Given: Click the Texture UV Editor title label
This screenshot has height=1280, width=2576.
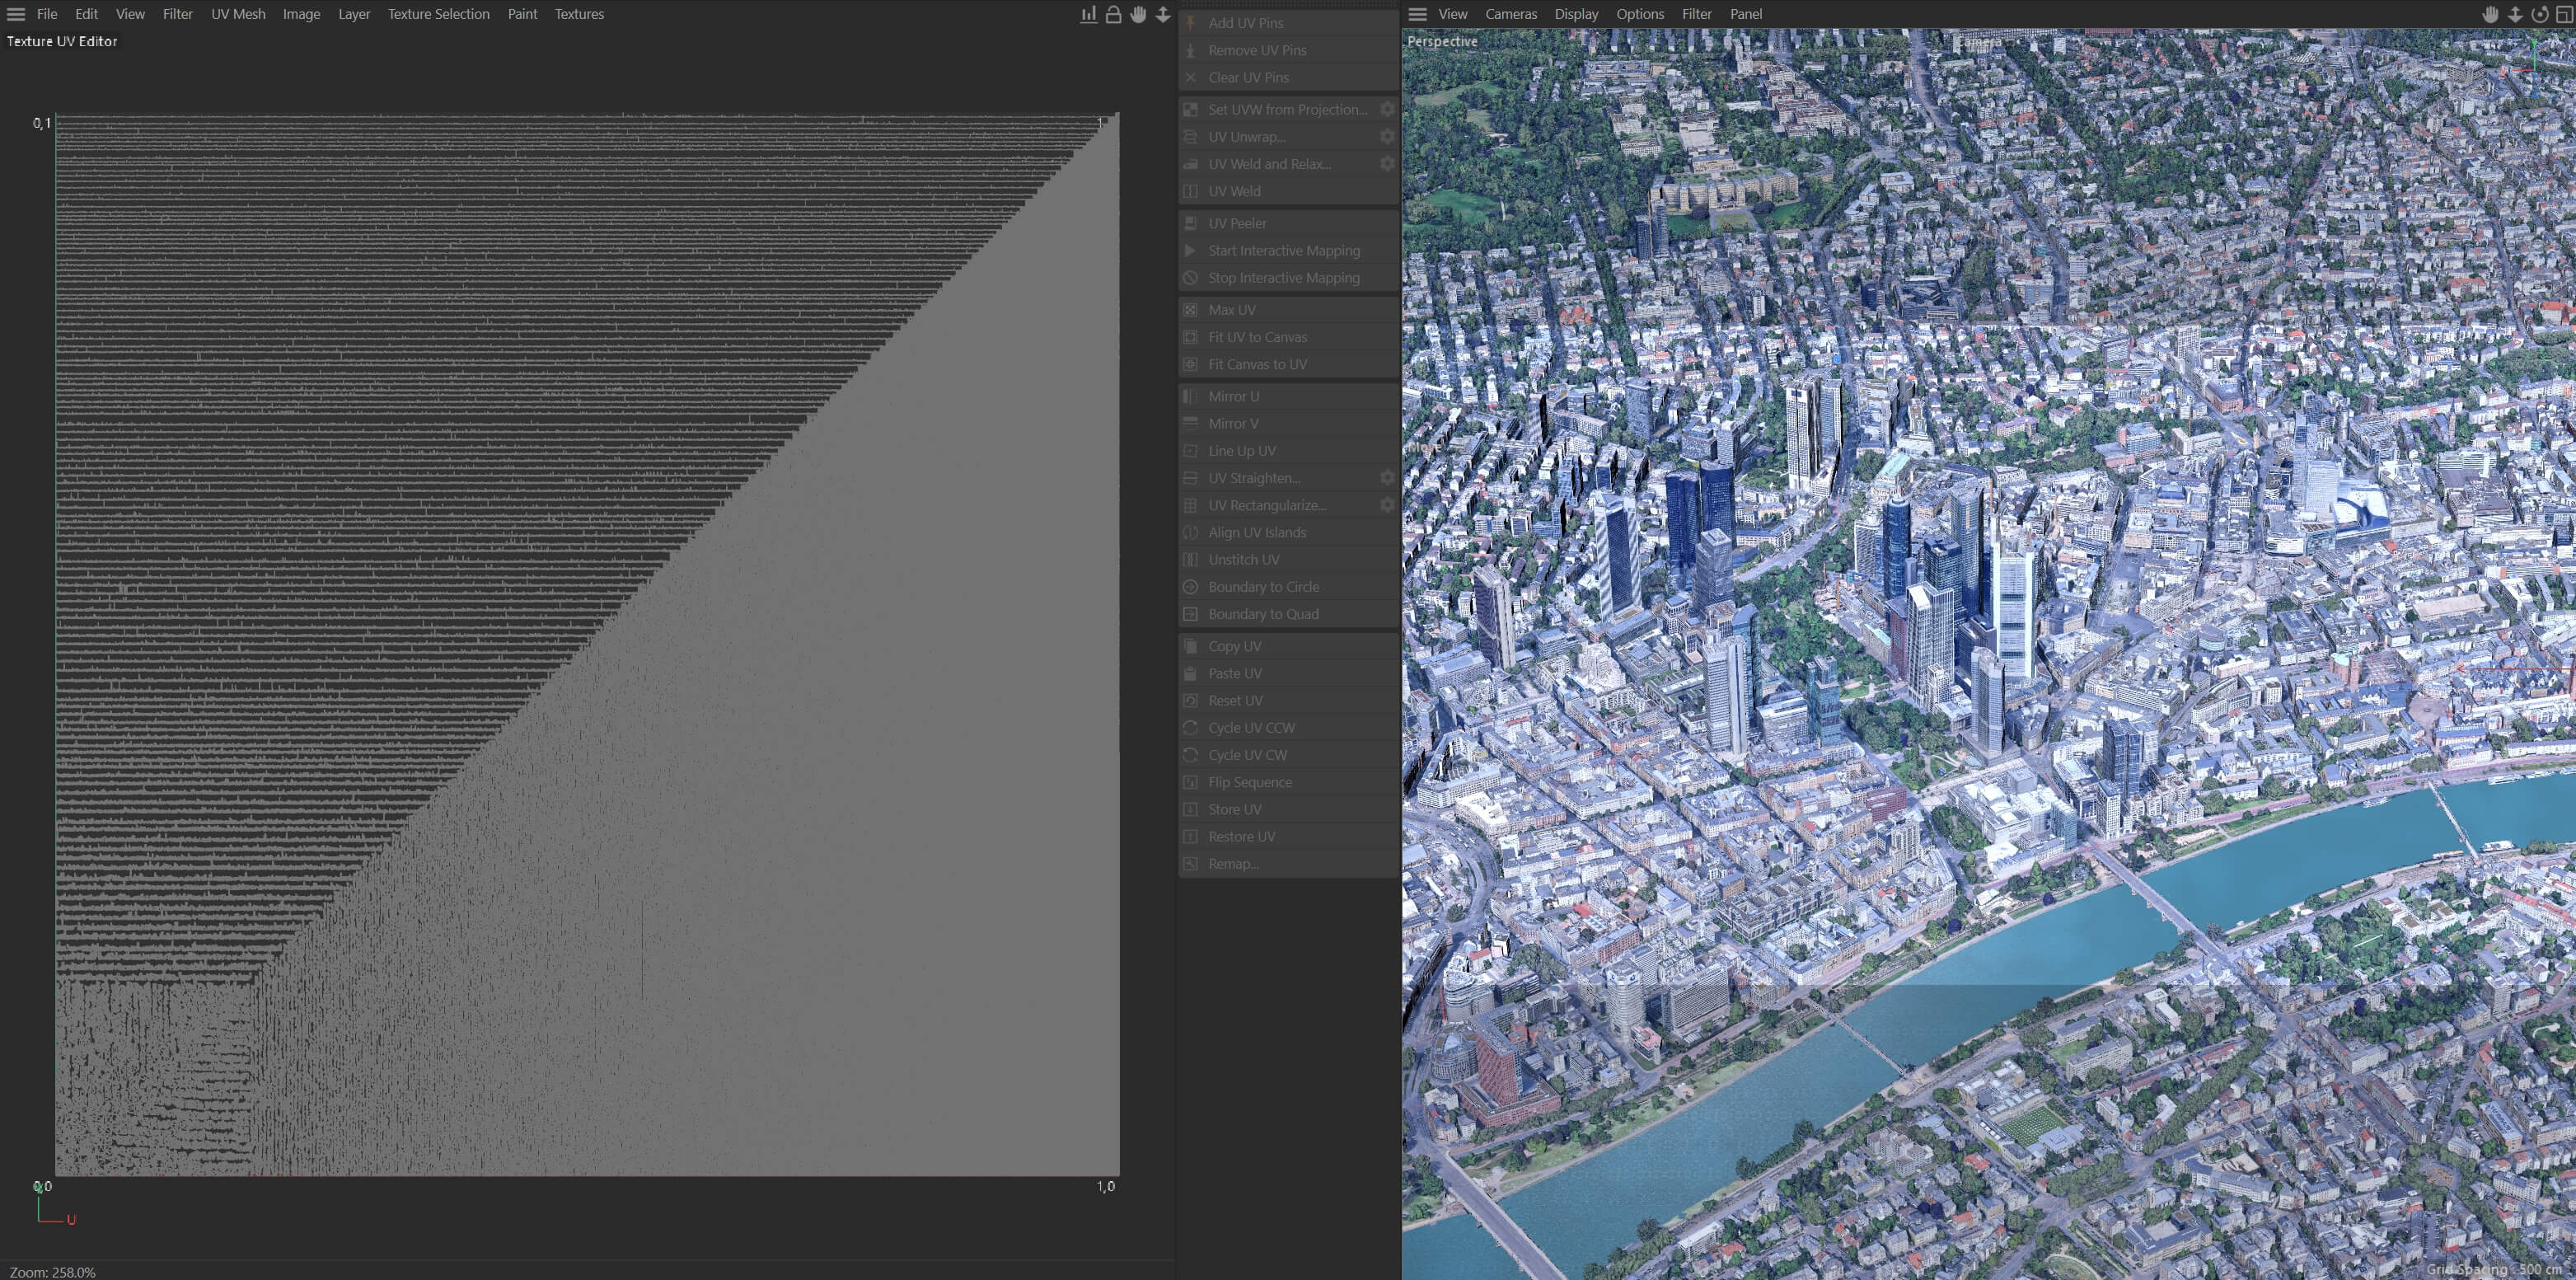Looking at the screenshot, I should click(x=62, y=41).
